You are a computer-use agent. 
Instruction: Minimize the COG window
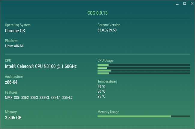click(x=177, y=4)
